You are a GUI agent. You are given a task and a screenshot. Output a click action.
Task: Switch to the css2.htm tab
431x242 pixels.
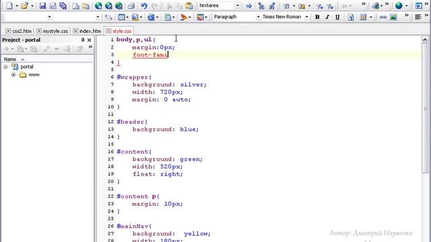[22, 32]
